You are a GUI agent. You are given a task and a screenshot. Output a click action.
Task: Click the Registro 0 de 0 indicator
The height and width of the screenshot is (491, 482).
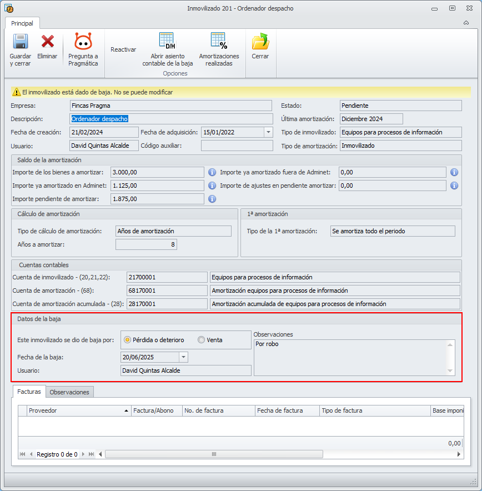[57, 454]
